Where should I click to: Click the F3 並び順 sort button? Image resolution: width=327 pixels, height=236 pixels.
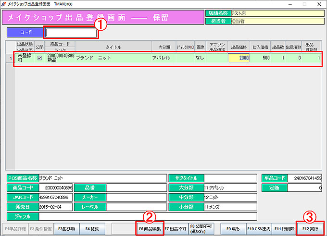pyautogui.click(x=66, y=228)
